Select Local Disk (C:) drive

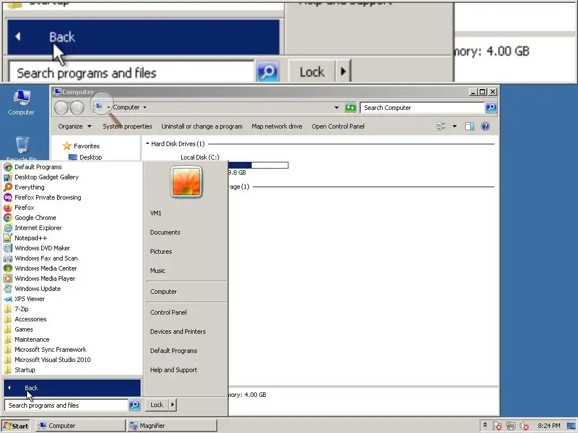(x=200, y=157)
